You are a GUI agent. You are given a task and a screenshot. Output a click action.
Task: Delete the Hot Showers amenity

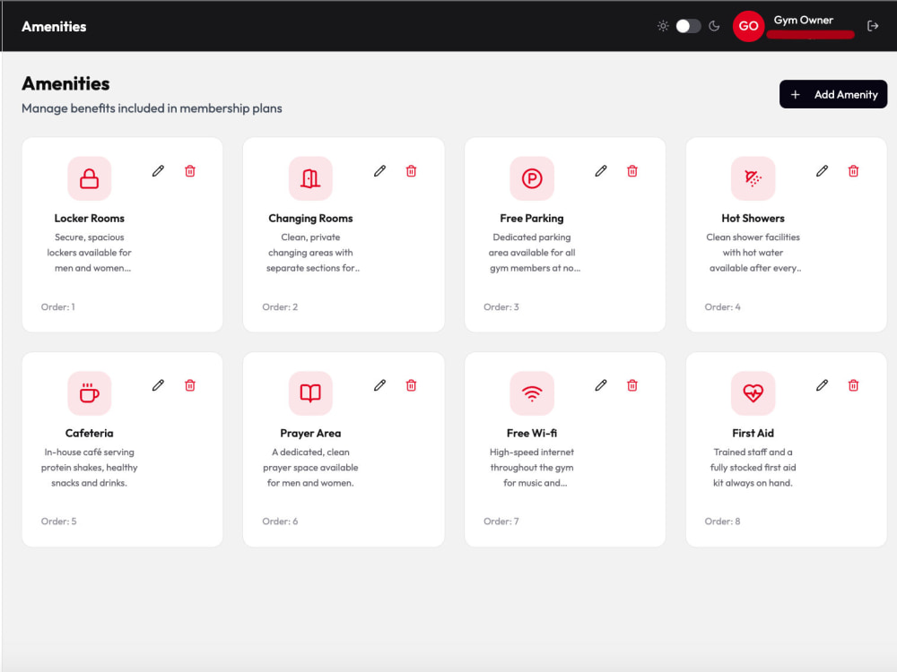(x=853, y=171)
